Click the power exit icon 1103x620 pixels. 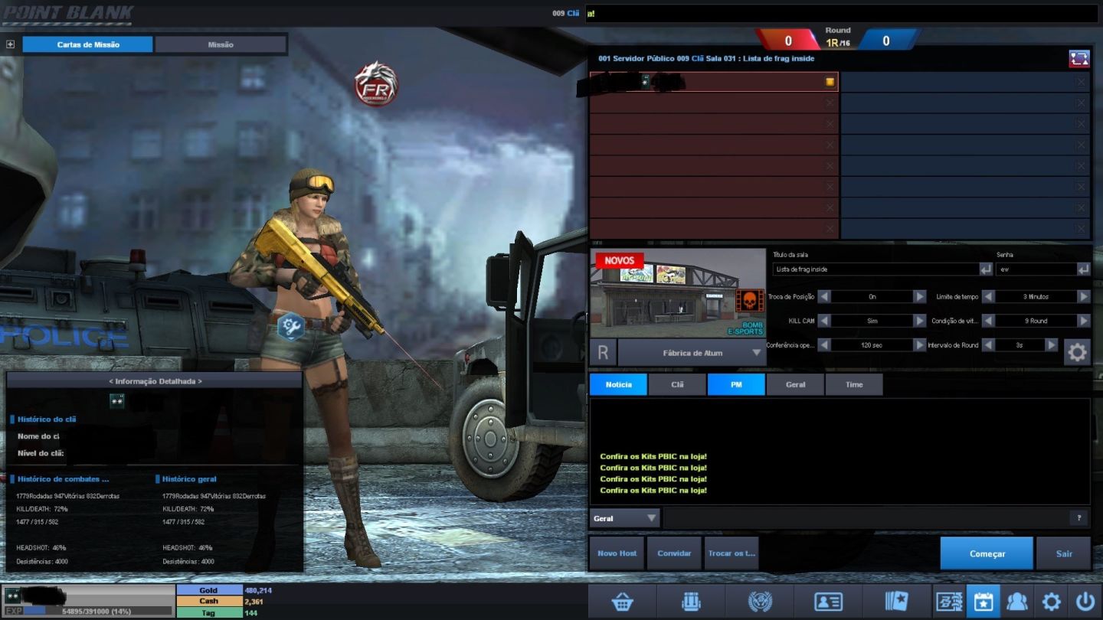coord(1085,602)
